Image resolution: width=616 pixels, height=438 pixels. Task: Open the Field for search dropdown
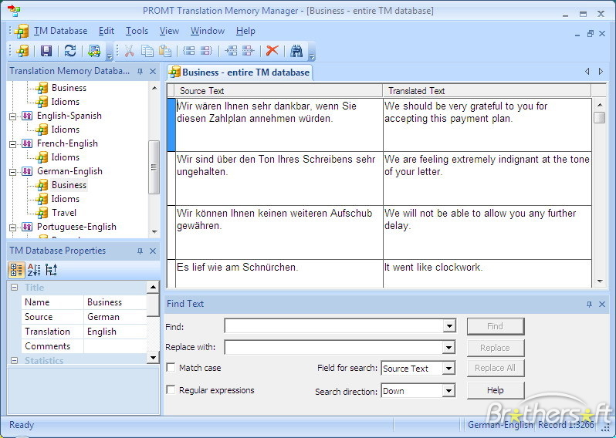pyautogui.click(x=448, y=369)
